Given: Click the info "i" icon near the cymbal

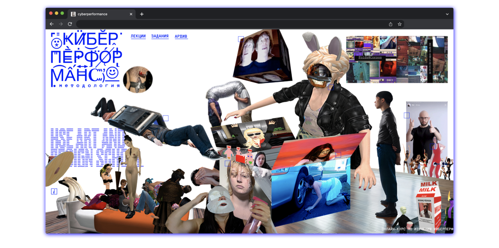Looking at the screenshot, I should point(54,191).
